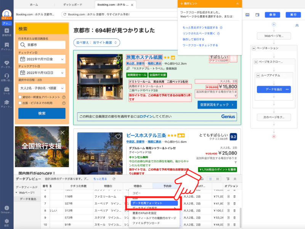The width and height of the screenshot is (305, 229).
Task: Collapse the ページをスクロール workflow node
Action: (256, 62)
